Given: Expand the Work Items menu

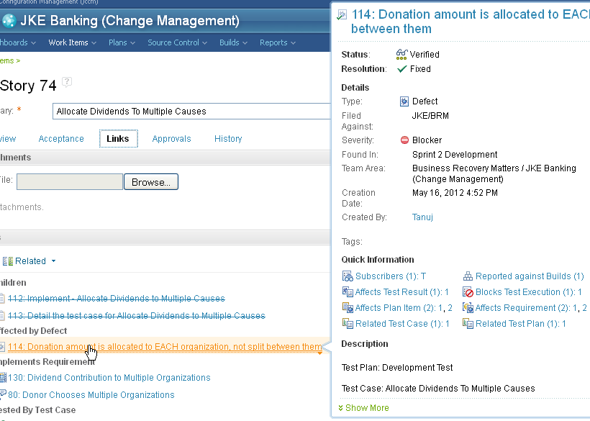Looking at the screenshot, I should 72,42.
